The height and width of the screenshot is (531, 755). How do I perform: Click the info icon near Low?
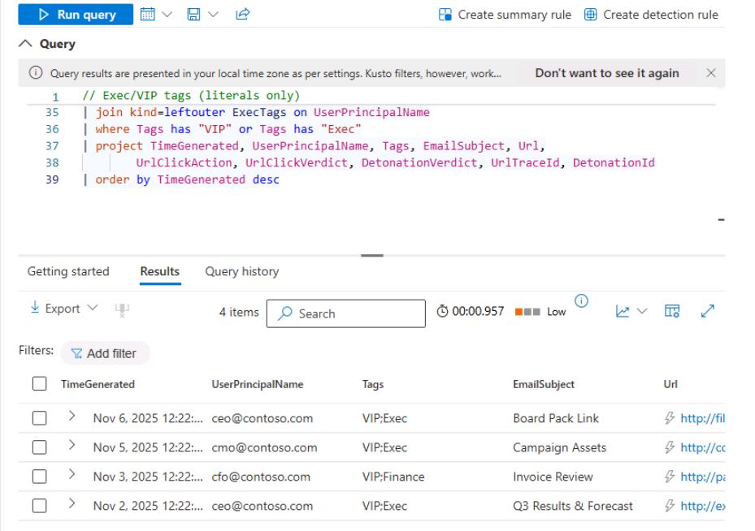(x=581, y=303)
